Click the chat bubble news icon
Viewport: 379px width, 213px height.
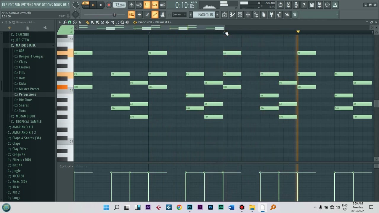click(x=327, y=5)
